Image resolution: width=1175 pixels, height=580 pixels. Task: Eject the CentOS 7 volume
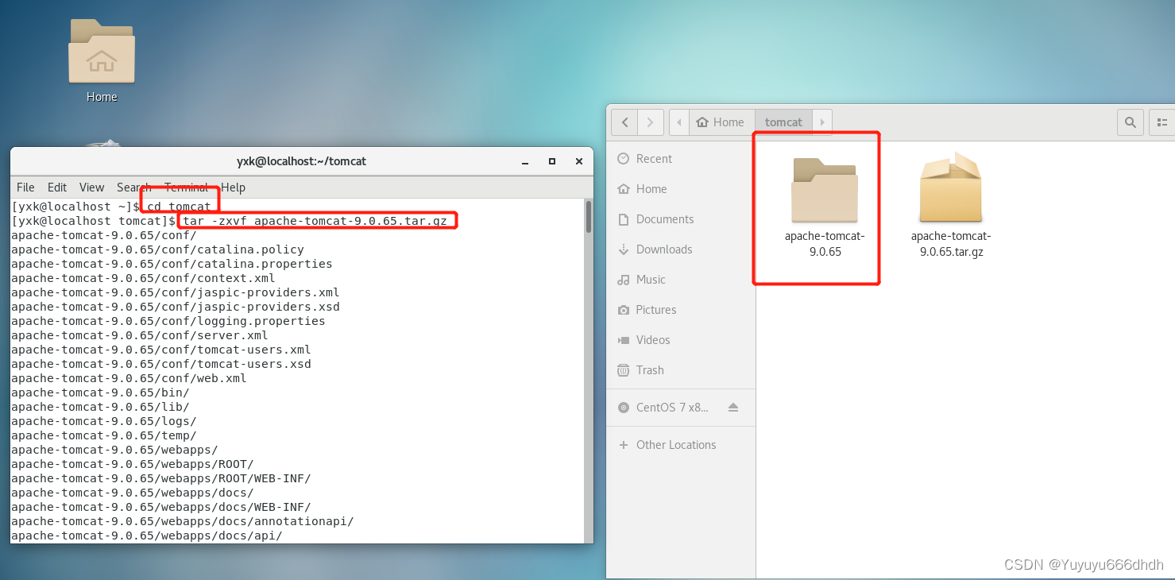point(732,408)
